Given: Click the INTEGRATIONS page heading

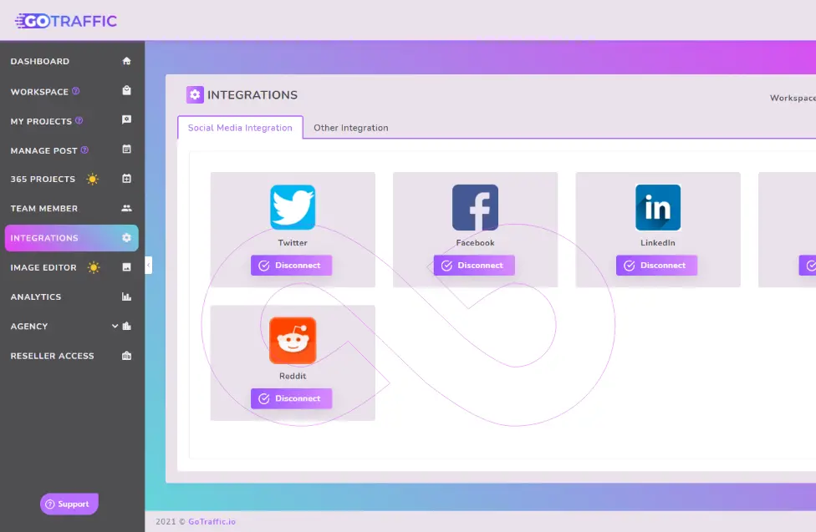Looking at the screenshot, I should pos(252,94).
